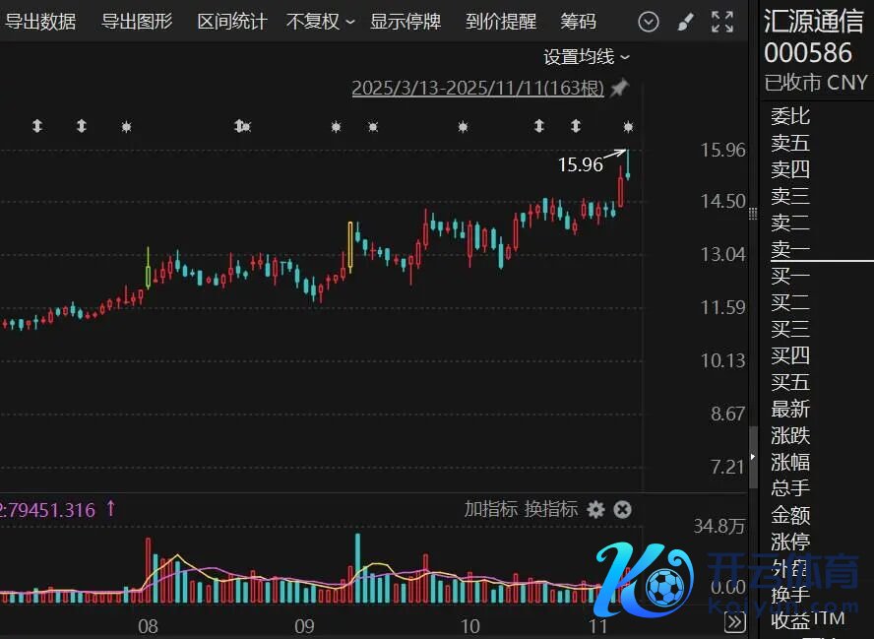874x639 pixels.
Task: Click the double-arrow icon at chart bottom right
Action: [x=734, y=621]
